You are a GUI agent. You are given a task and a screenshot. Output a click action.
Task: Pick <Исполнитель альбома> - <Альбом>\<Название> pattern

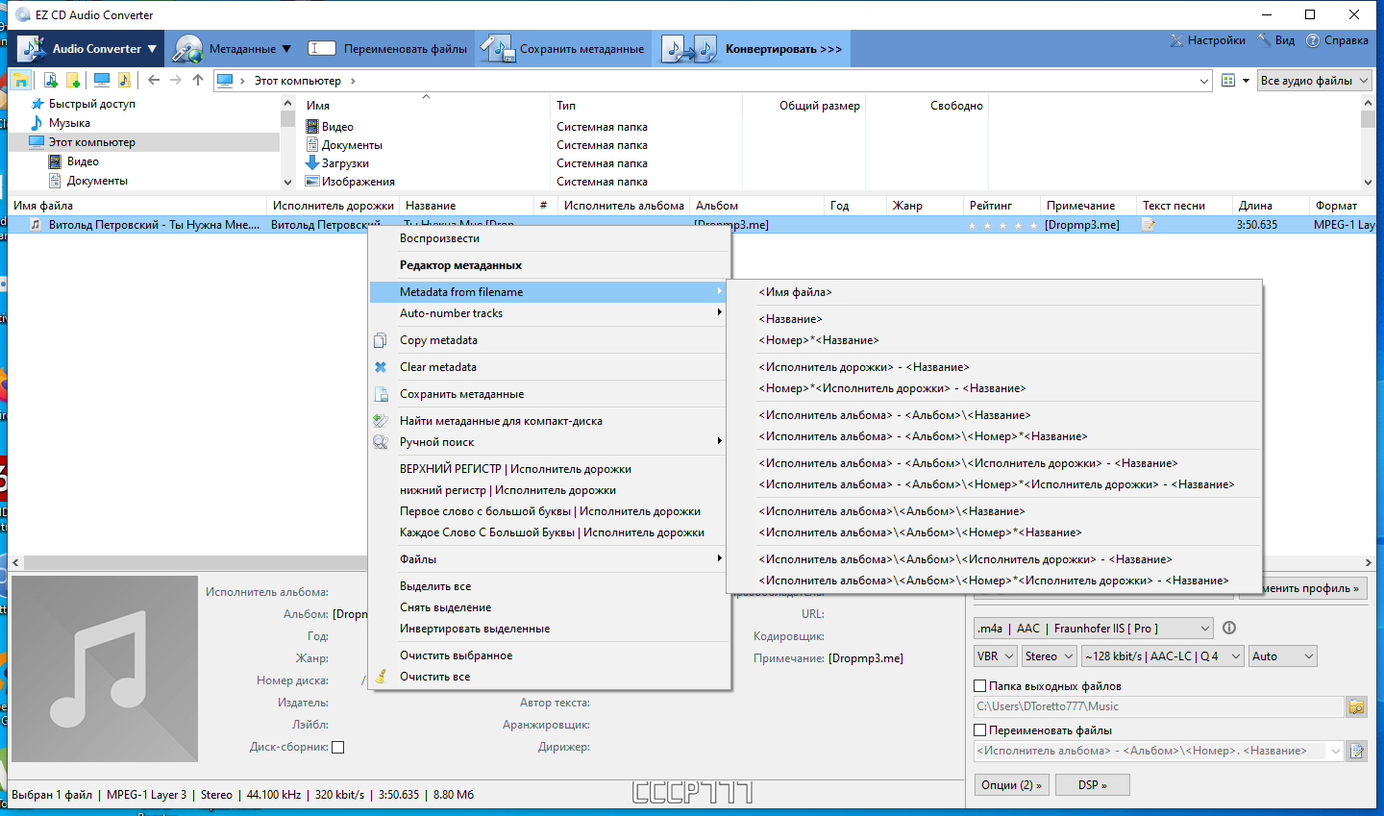point(994,415)
